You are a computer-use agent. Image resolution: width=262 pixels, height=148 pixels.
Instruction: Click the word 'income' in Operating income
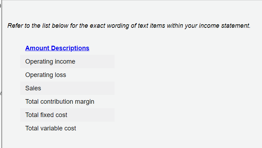(x=66, y=62)
